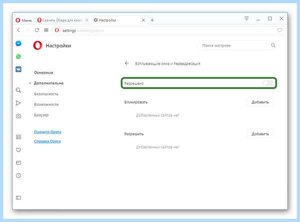Open WhatsApp from the sidebar

coord(18,56)
